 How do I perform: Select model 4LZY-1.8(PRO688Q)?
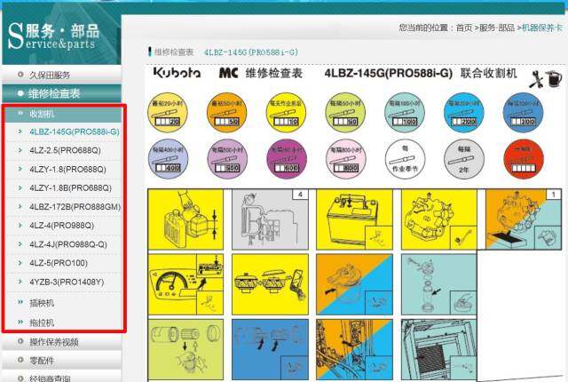[x=67, y=169]
